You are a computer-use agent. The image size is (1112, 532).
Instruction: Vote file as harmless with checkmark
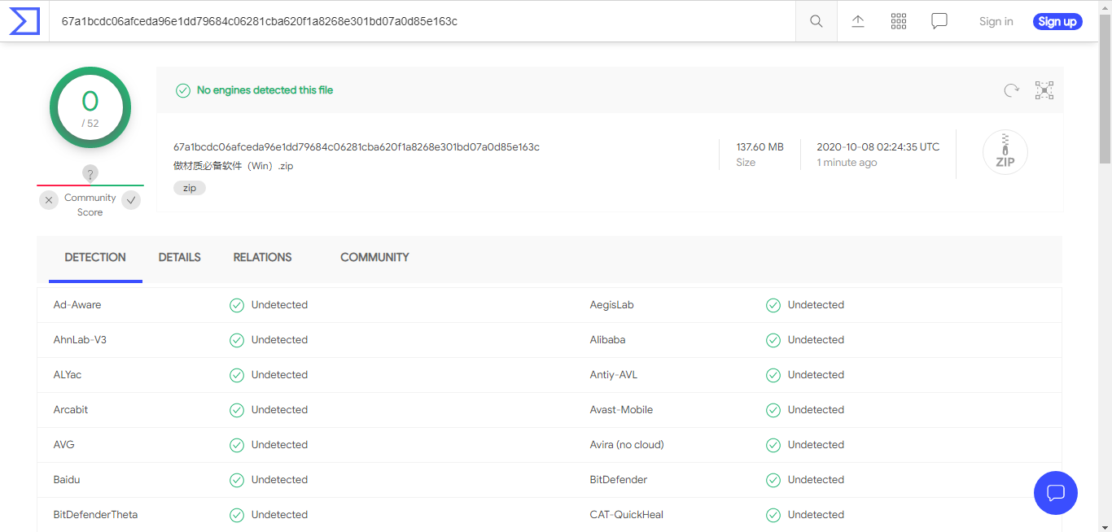[131, 200]
